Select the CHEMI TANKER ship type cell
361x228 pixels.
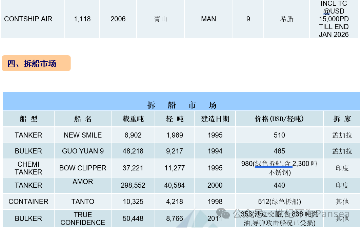click(x=28, y=168)
